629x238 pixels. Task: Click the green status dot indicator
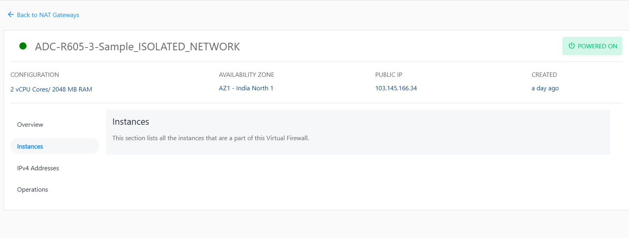click(23, 46)
